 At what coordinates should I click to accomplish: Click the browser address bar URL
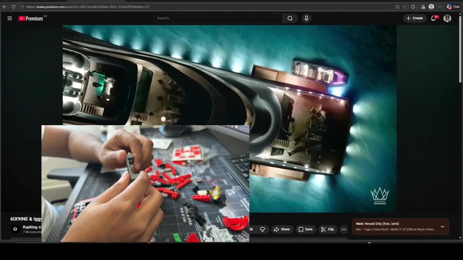[88, 7]
